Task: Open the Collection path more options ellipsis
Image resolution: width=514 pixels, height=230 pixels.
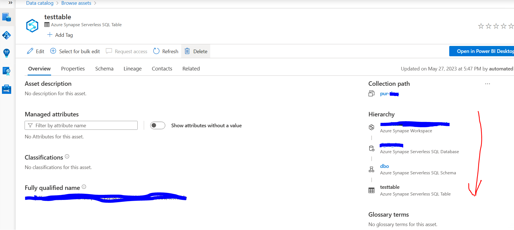Action: pyautogui.click(x=487, y=84)
